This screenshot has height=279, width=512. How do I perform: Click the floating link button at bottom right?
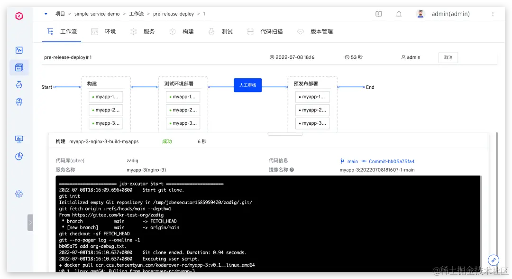(x=494, y=260)
